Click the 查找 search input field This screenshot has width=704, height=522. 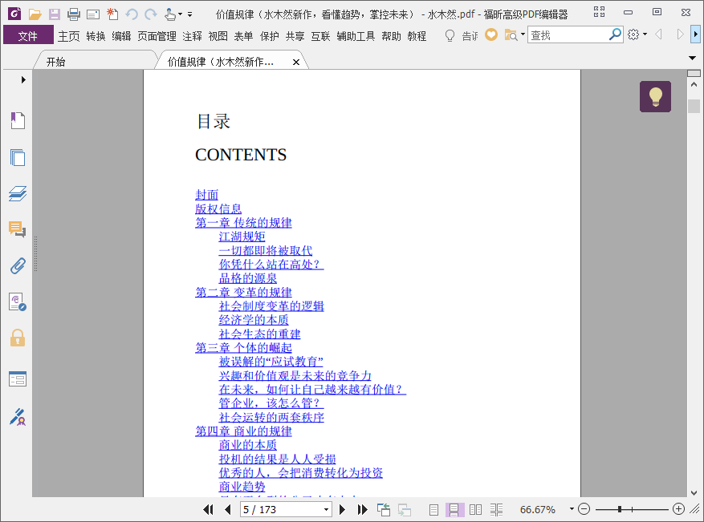click(x=568, y=34)
